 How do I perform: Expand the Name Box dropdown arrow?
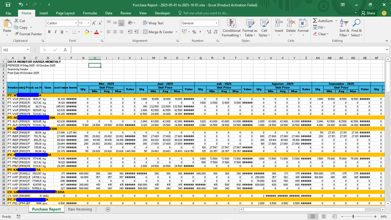click(27, 50)
